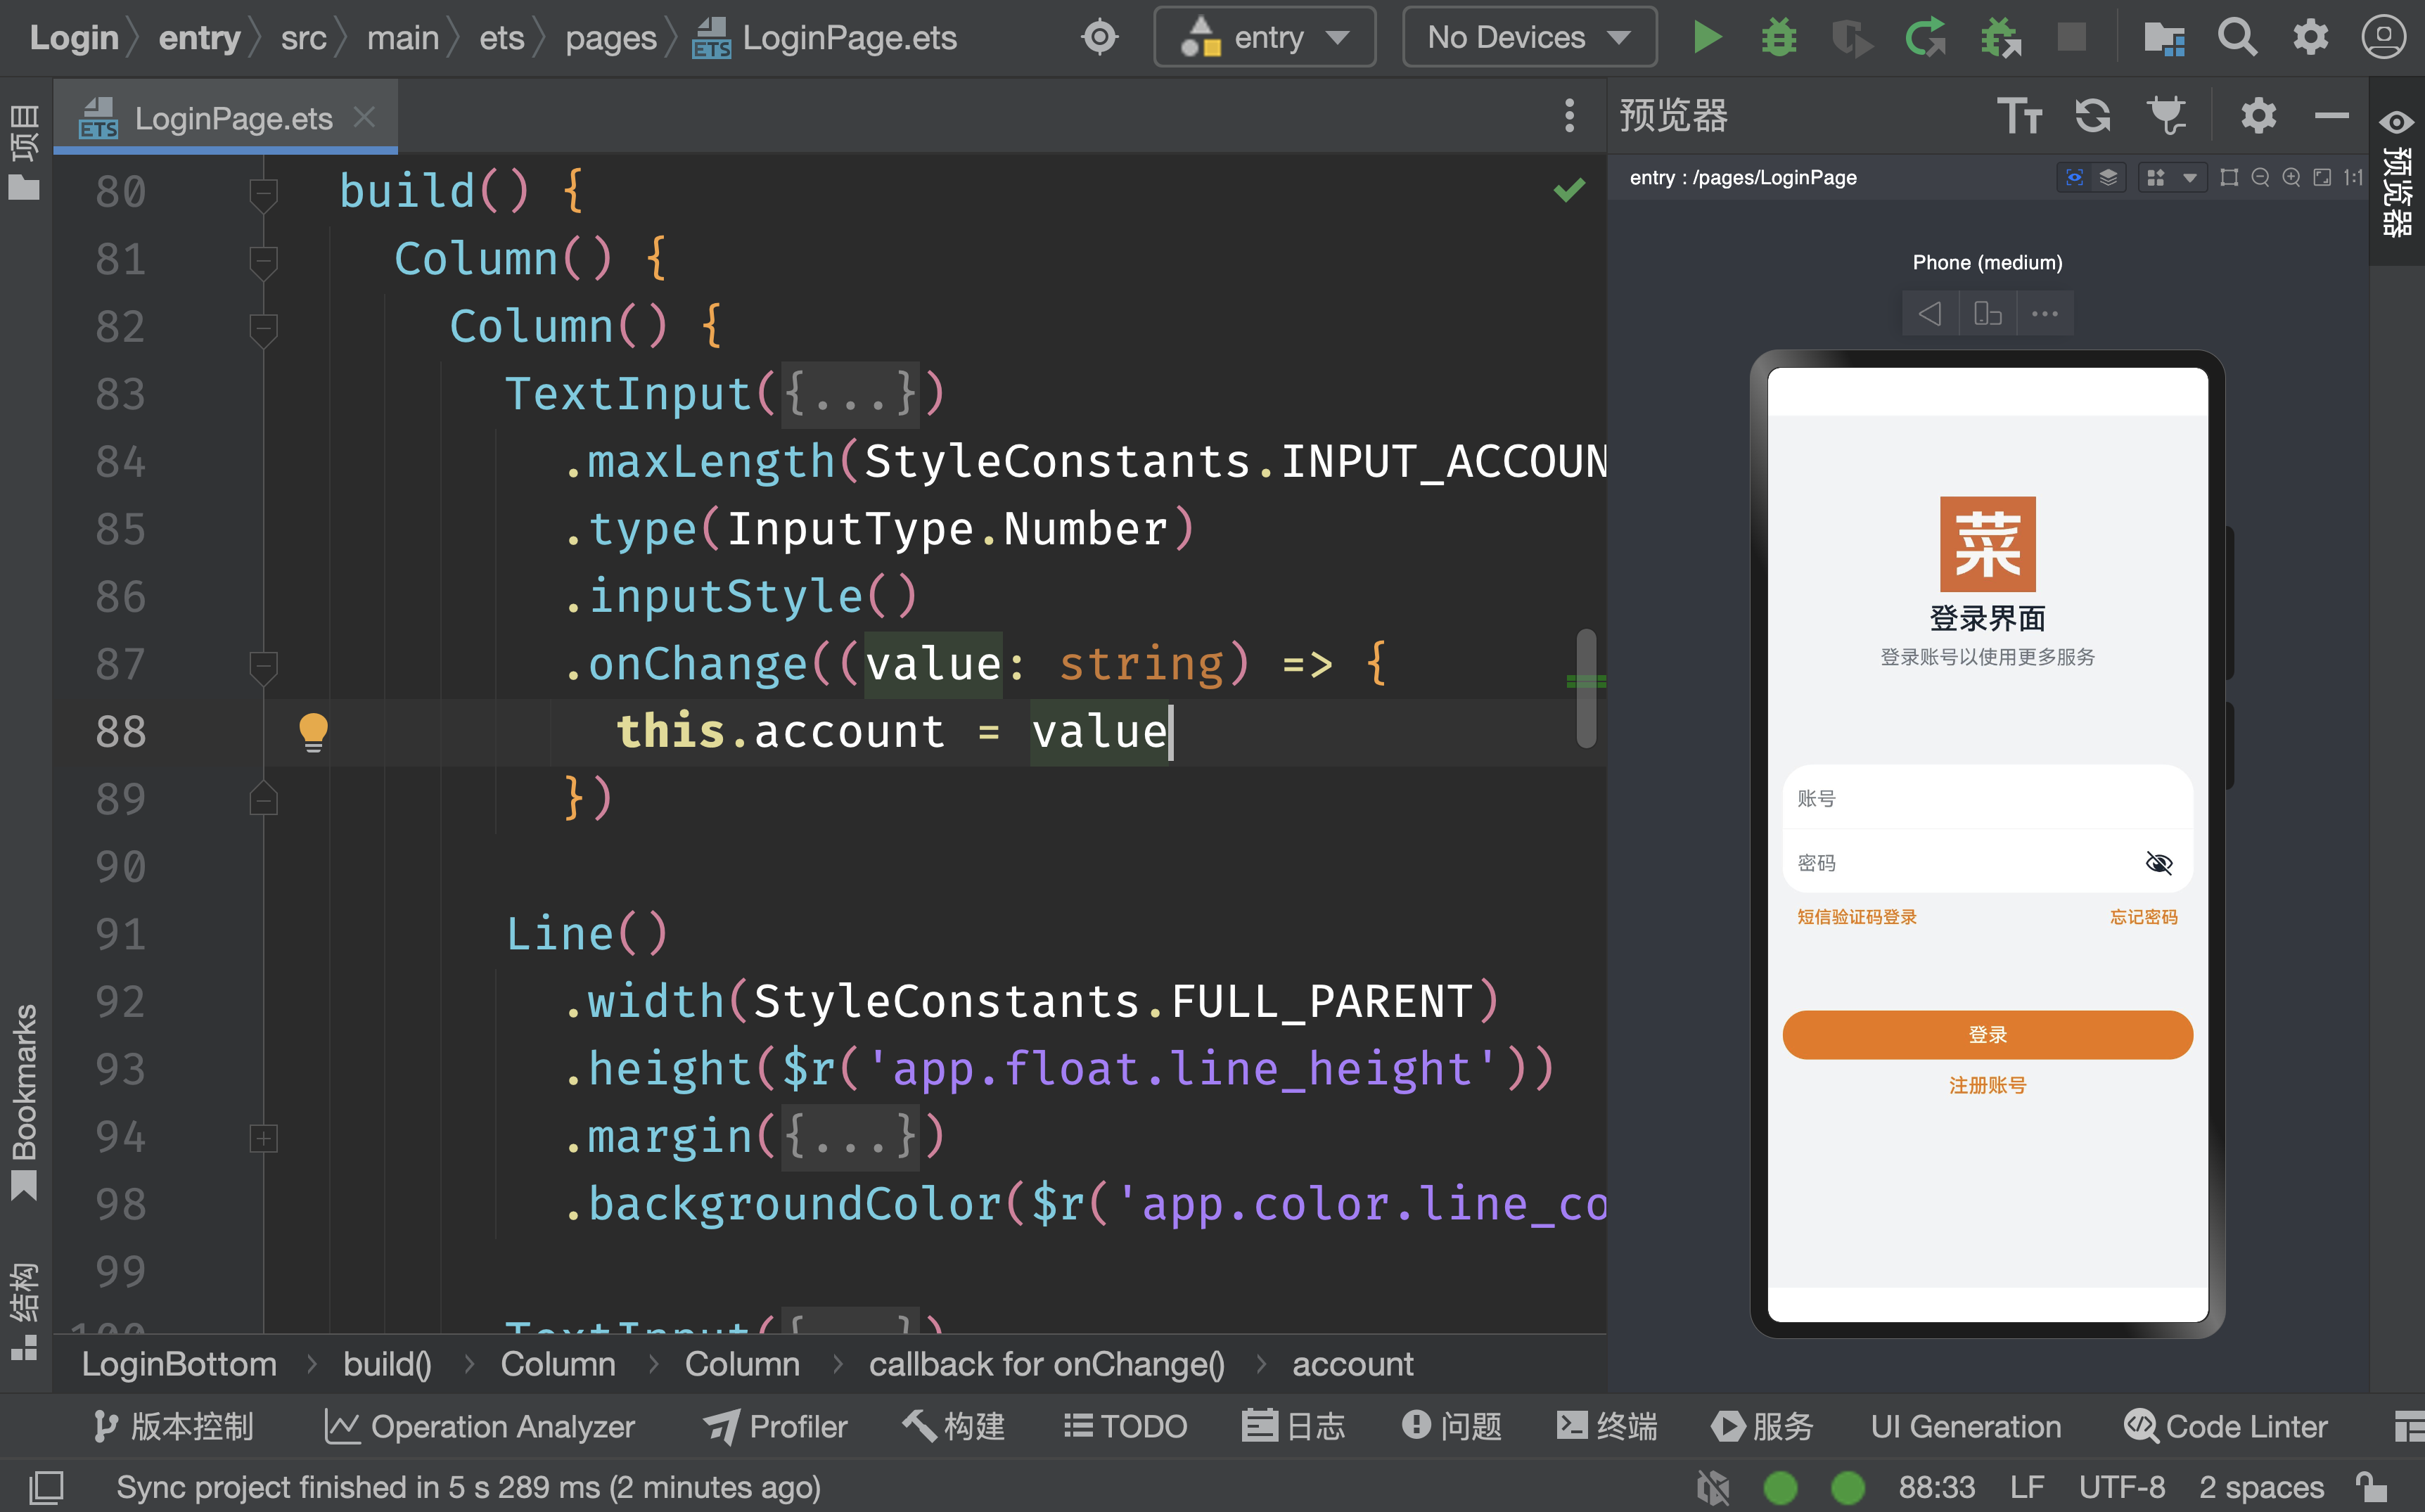
Task: Click the Debug bug icon
Action: point(1778,38)
